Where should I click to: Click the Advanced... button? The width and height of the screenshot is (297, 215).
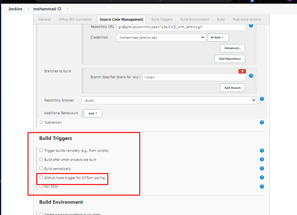coord(233,48)
